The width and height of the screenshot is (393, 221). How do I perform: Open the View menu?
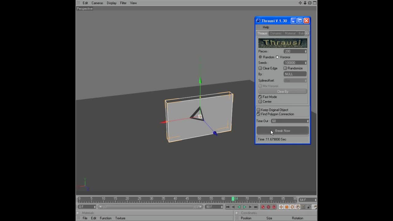pos(133,3)
